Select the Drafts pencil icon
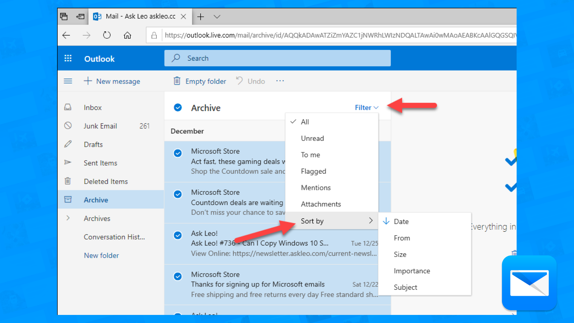Screen dimensions: 574x323 point(68,144)
